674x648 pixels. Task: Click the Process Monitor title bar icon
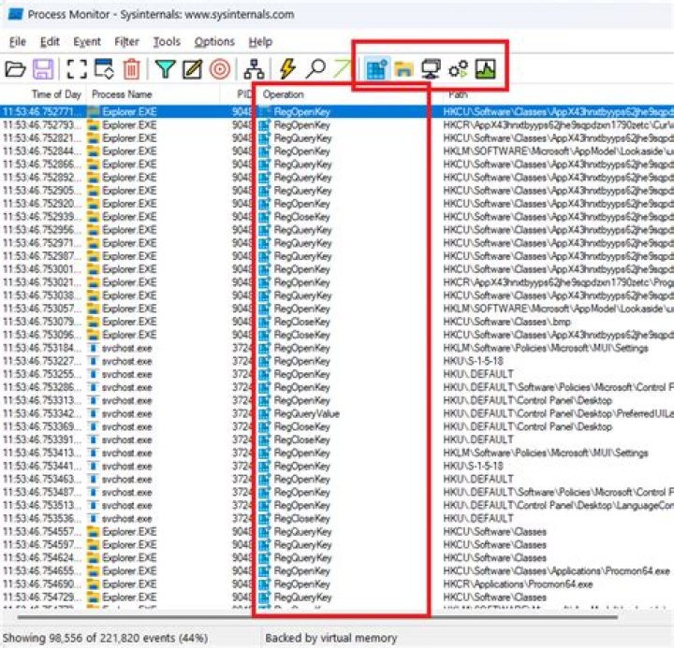(x=16, y=14)
